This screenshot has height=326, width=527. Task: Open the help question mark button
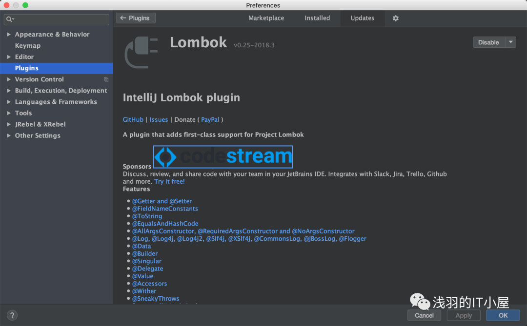pyautogui.click(x=12, y=315)
